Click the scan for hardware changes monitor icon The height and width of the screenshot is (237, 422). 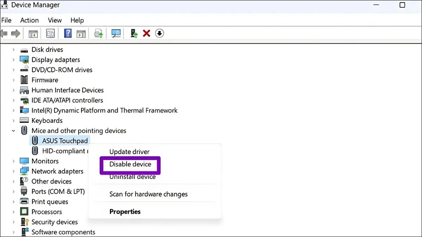click(116, 33)
